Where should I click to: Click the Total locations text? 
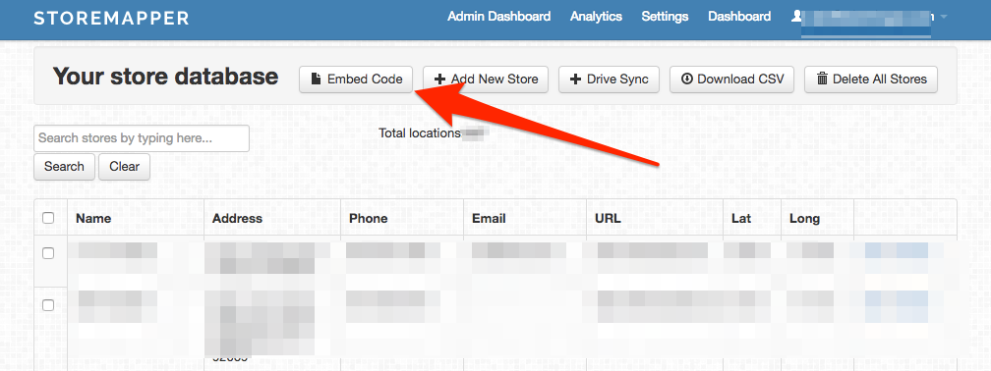pyautogui.click(x=420, y=133)
